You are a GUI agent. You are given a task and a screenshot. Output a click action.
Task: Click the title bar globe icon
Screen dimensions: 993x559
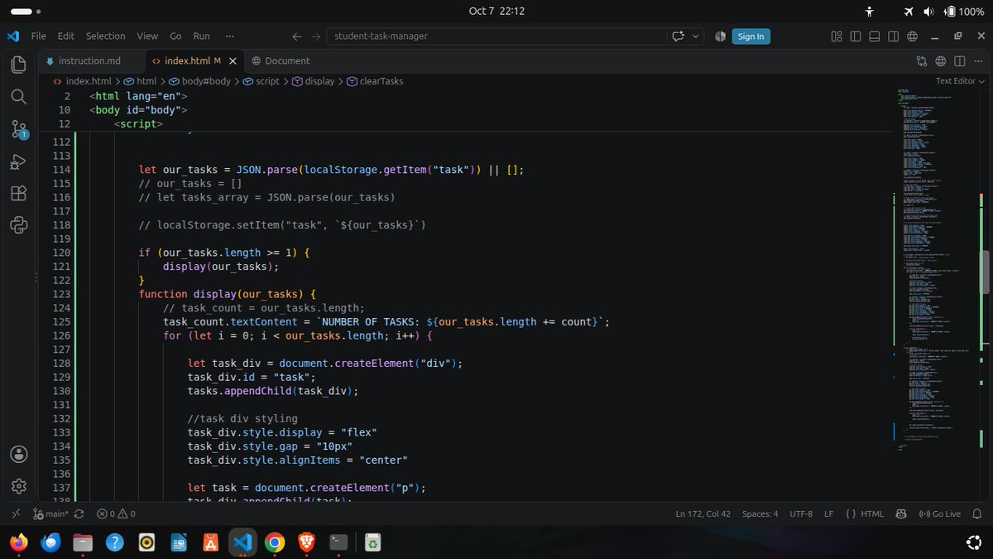(913, 36)
